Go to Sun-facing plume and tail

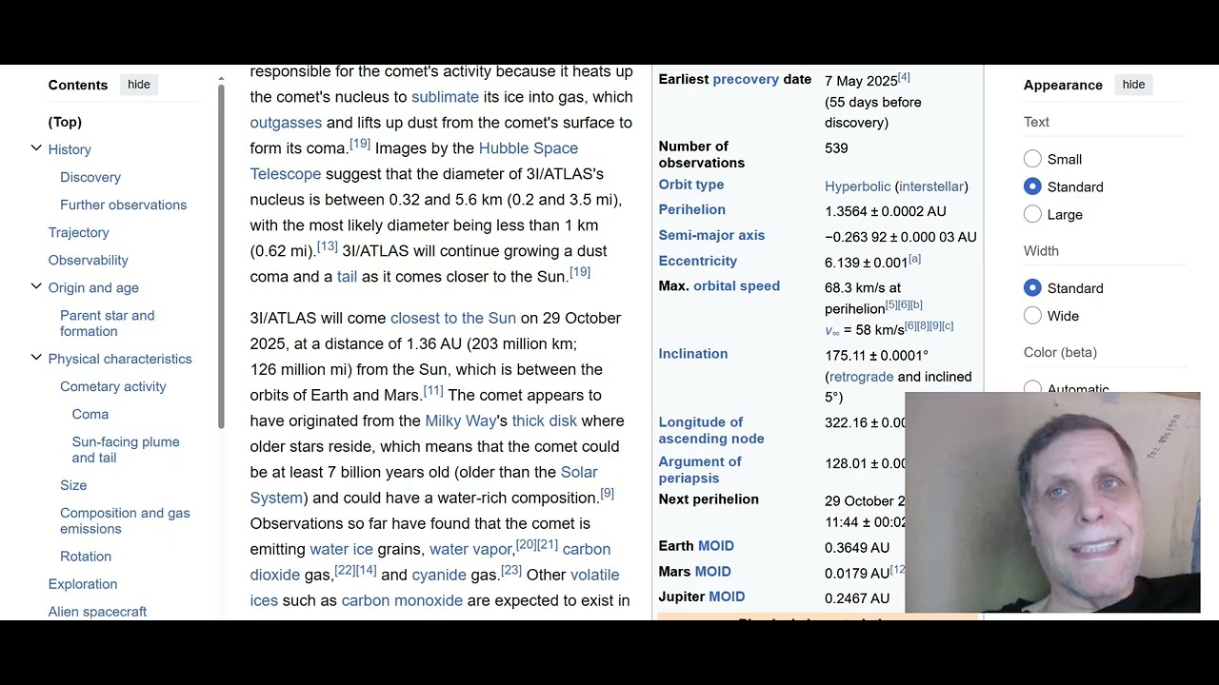coord(126,449)
